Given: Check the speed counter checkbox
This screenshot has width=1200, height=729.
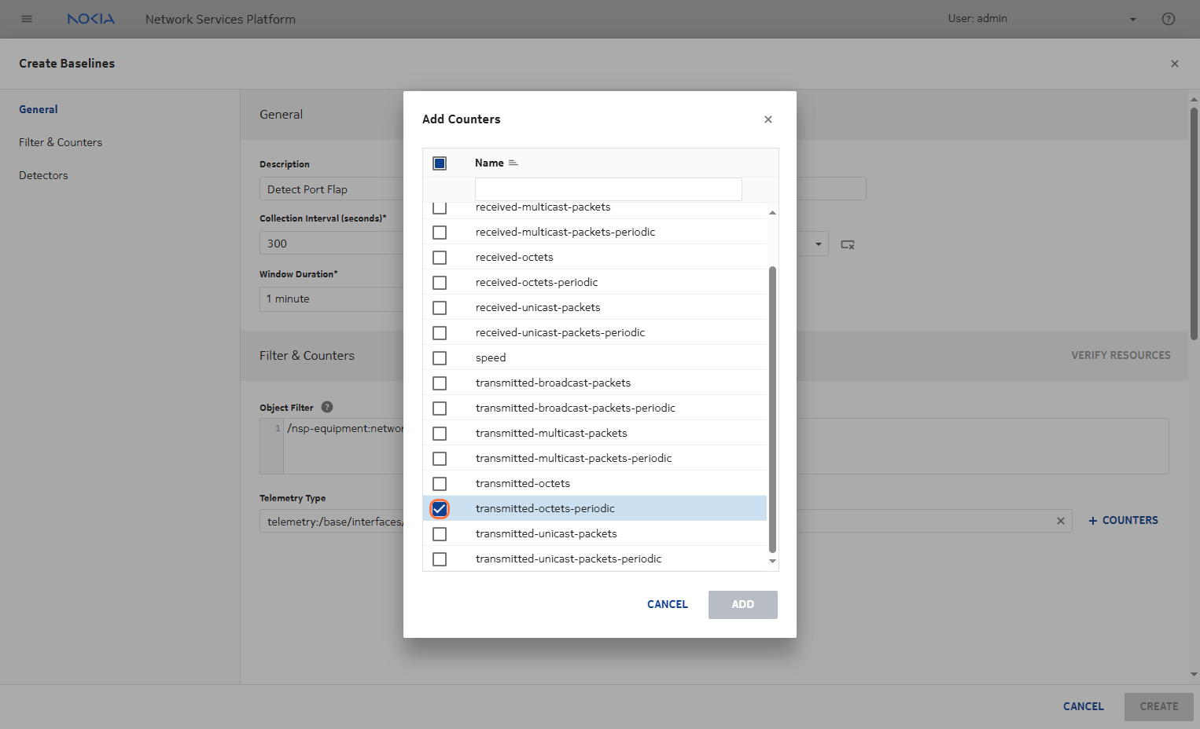Looking at the screenshot, I should (440, 358).
